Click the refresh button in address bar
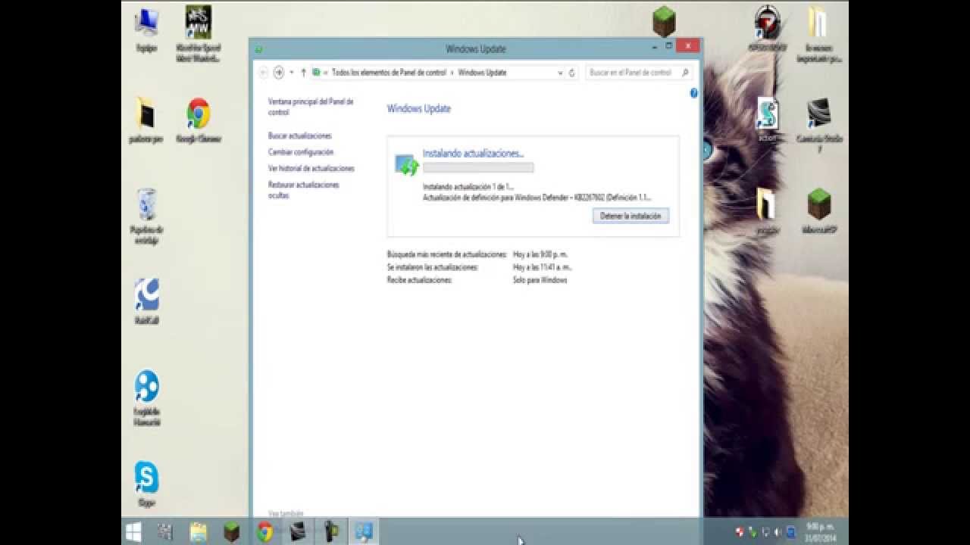 coord(572,73)
